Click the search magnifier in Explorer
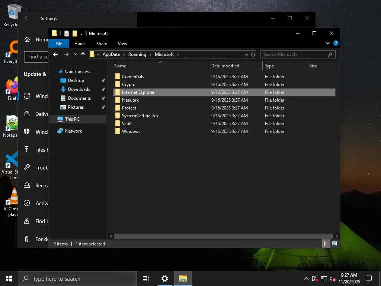 (330, 54)
